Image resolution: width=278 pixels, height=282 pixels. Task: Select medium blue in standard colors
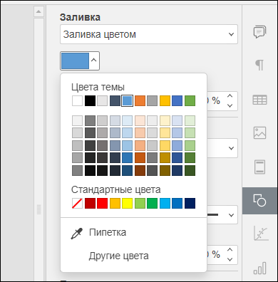click(x=177, y=204)
